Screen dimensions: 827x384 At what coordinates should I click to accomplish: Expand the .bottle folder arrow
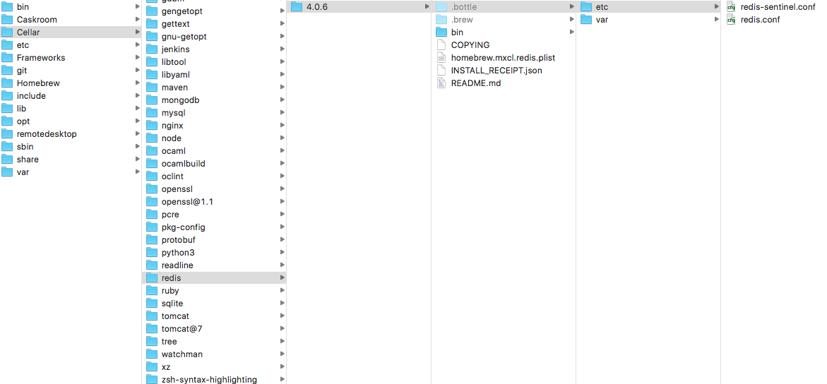(572, 7)
